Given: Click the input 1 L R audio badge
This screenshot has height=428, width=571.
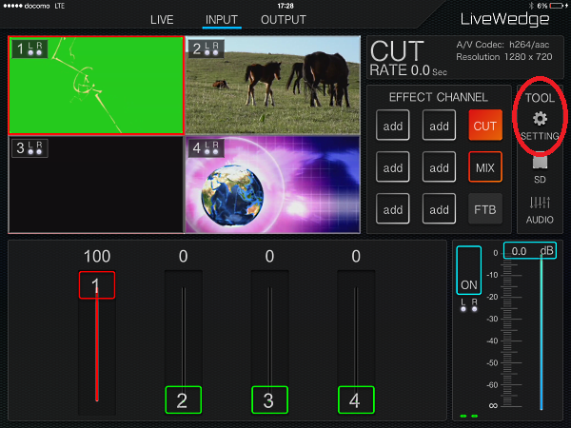Looking at the screenshot, I should click(x=30, y=49).
